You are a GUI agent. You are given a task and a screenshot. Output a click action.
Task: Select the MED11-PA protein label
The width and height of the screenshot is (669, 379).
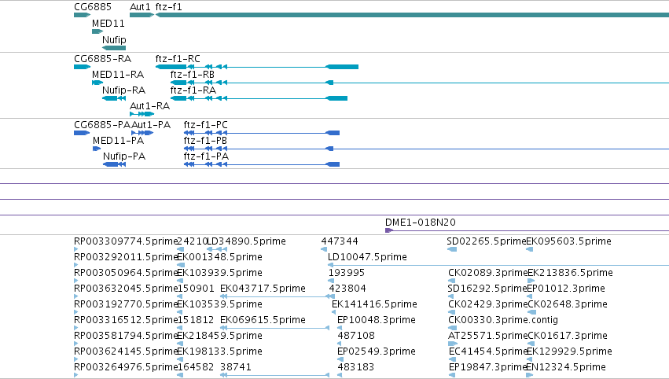click(118, 141)
